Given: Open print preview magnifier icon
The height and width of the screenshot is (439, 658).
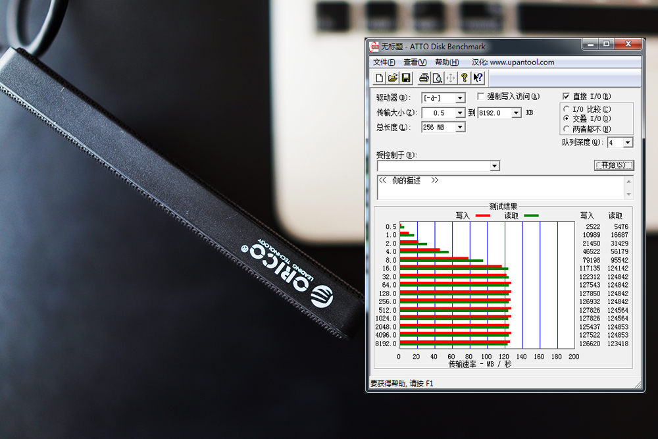Looking at the screenshot, I should [438, 78].
